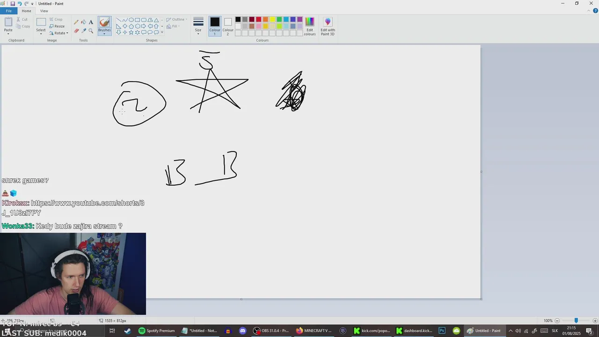Switch to Minecraft browser window in taskbar
The image size is (599, 337).
pyautogui.click(x=314, y=331)
